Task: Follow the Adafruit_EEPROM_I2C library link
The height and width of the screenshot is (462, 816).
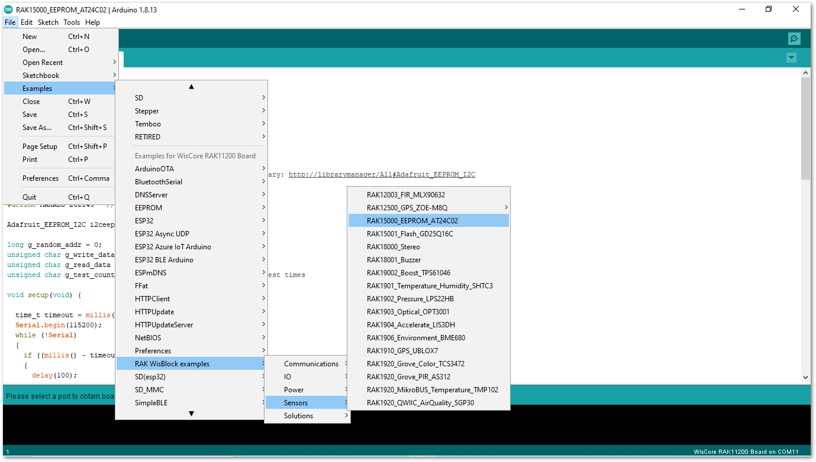Action: click(382, 175)
